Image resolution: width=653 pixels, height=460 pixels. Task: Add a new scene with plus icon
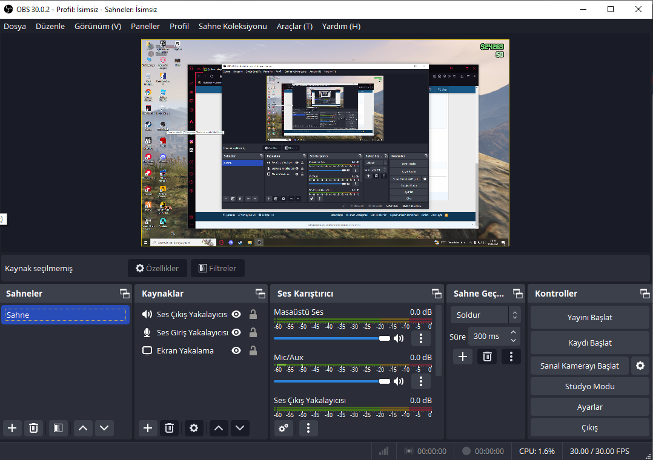(x=12, y=428)
